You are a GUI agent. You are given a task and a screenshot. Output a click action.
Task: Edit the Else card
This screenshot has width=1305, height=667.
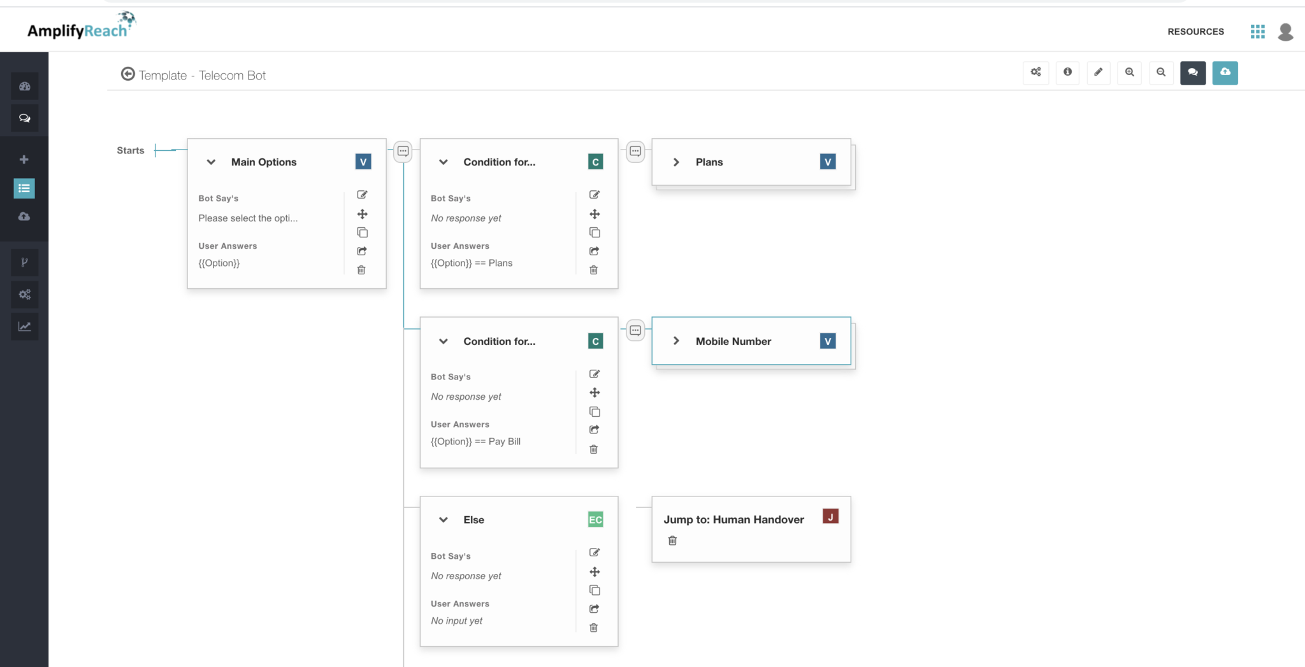(595, 552)
